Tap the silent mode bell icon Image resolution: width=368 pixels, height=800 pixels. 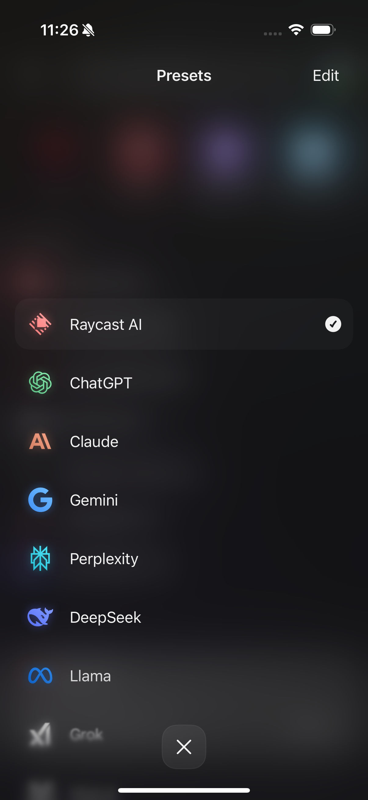pos(88,30)
